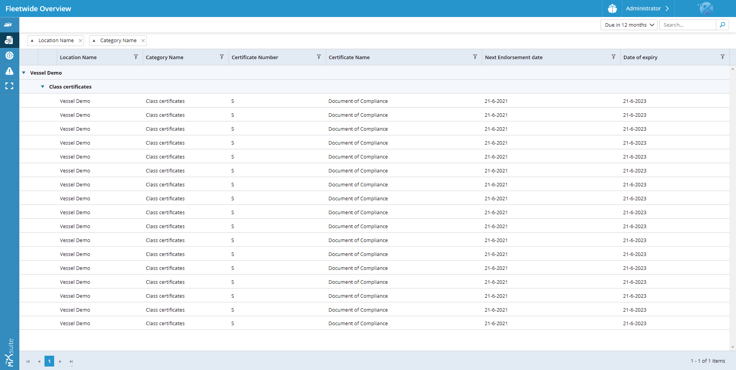Click the magnifier search button
Viewport: 736px width, 370px height.
[722, 25]
